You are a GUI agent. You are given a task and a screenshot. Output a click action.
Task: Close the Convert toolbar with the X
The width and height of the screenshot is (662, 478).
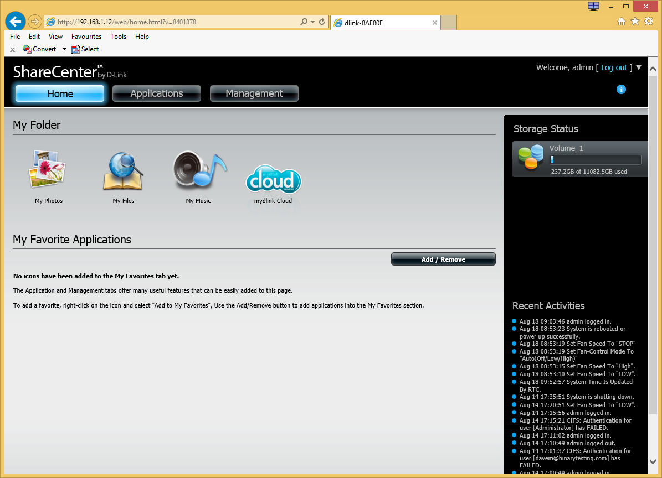click(x=12, y=50)
